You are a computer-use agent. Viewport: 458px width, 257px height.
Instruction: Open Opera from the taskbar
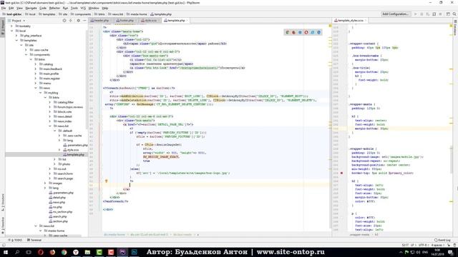coord(41,252)
